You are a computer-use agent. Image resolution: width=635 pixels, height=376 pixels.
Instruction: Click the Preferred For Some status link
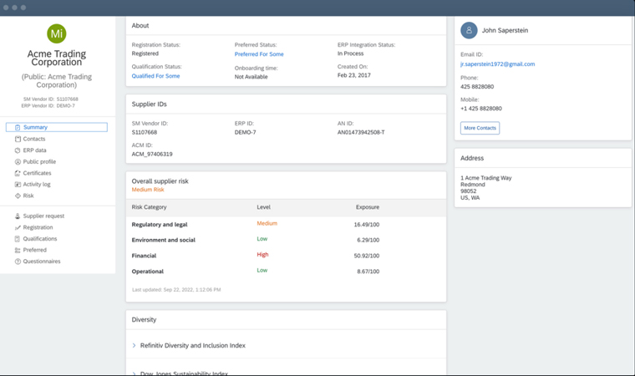point(259,53)
